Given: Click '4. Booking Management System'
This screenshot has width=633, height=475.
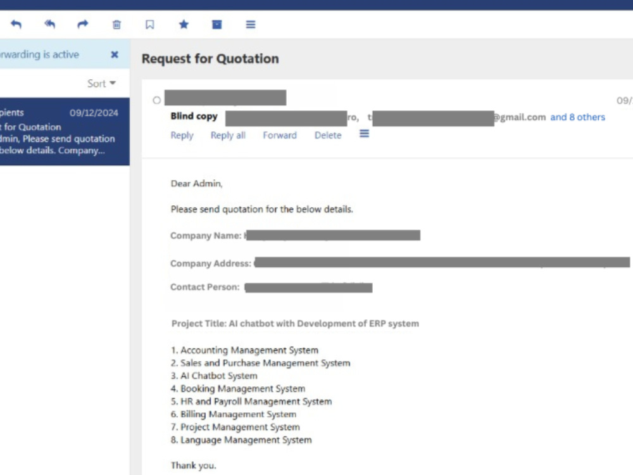Looking at the screenshot, I should tap(238, 389).
